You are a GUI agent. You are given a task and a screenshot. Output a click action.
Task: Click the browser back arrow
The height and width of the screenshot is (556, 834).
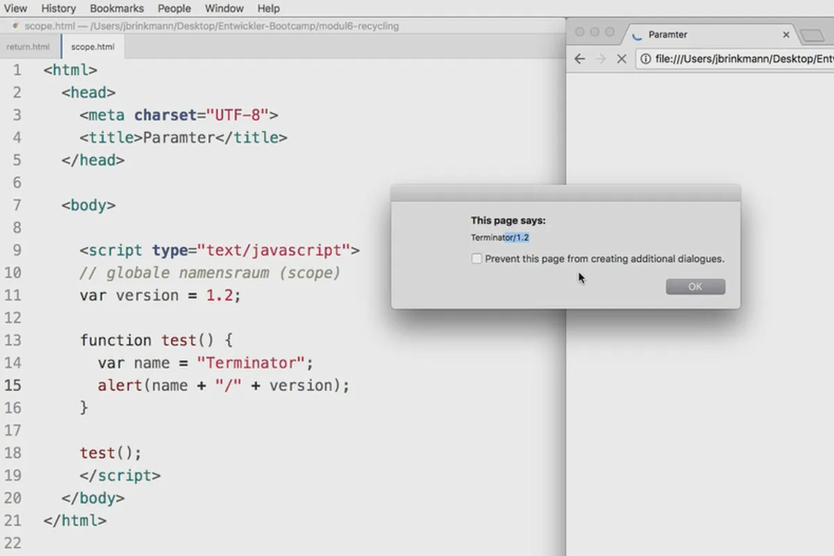580,59
